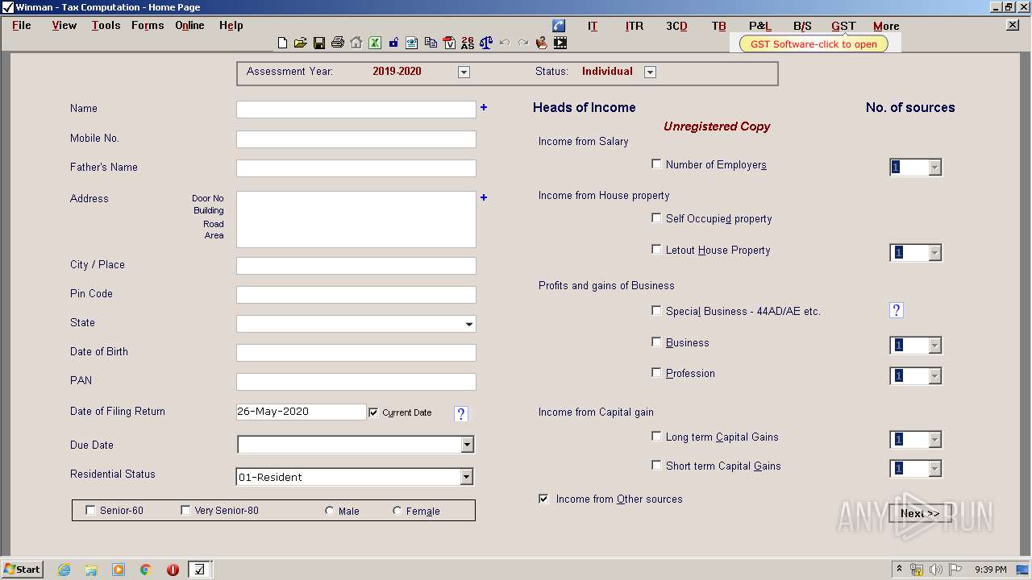This screenshot has width=1032, height=580.
Task: Click the Copy documents icon
Action: tap(431, 43)
